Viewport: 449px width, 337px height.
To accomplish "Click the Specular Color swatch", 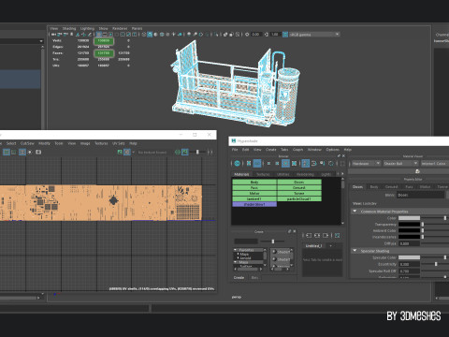I will [x=409, y=257].
